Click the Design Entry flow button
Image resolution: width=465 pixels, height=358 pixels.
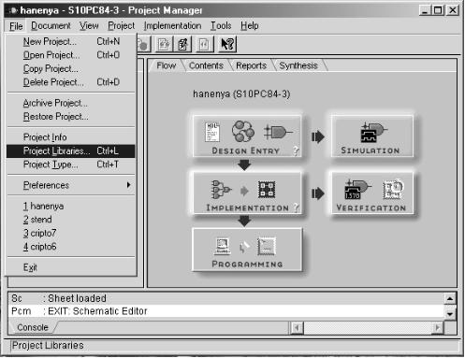[x=247, y=136]
